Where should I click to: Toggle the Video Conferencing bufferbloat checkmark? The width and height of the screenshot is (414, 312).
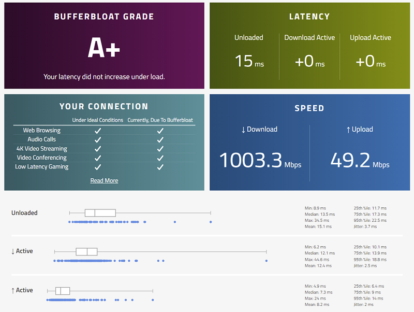click(x=160, y=158)
